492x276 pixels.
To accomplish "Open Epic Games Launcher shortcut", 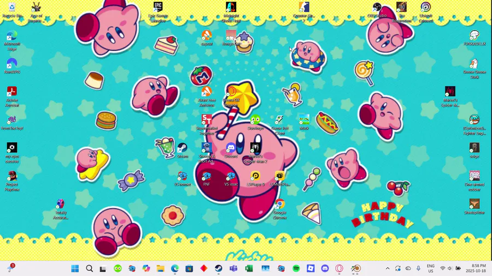I will 158,13.
